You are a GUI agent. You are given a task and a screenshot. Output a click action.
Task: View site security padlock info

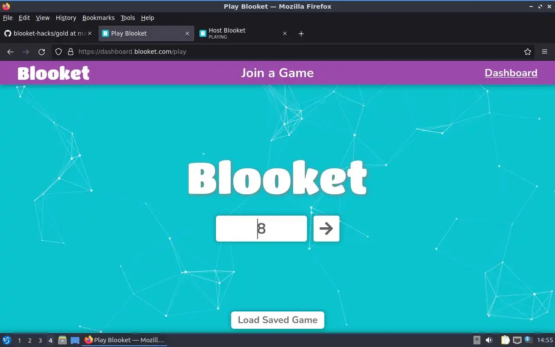tap(71, 52)
